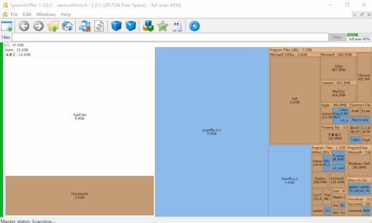Click the document rescan icon
372x223 pixels.
click(99, 26)
